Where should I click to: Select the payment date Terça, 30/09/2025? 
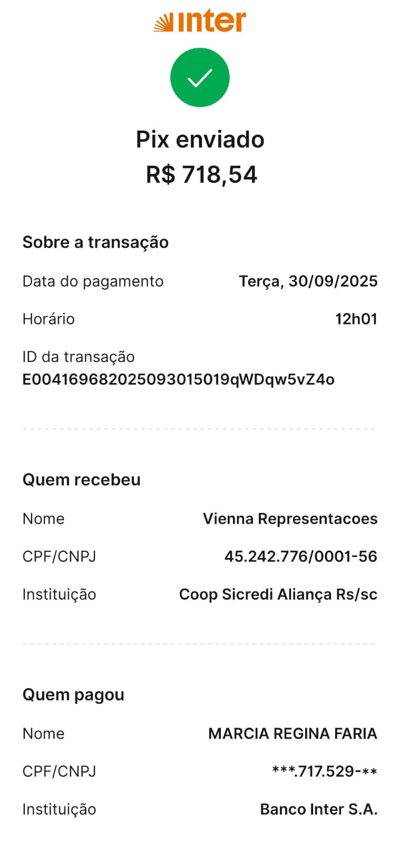308,281
